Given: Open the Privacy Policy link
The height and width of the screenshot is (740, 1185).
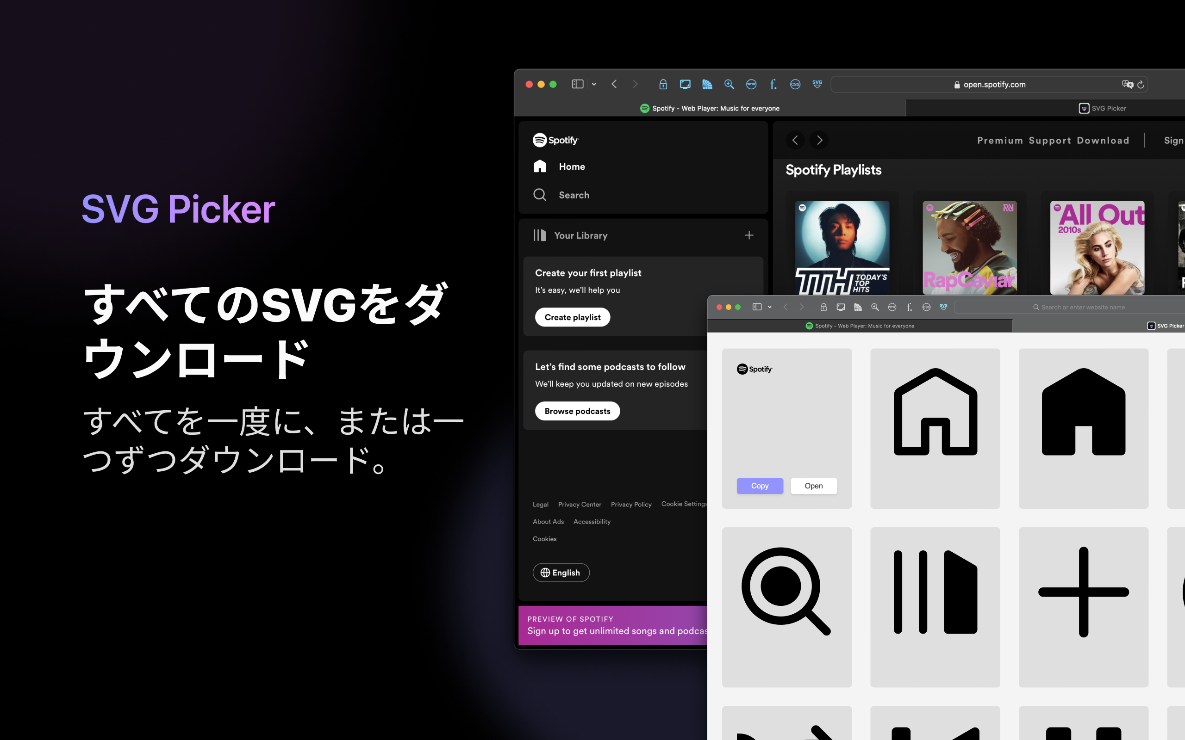Looking at the screenshot, I should [631, 504].
